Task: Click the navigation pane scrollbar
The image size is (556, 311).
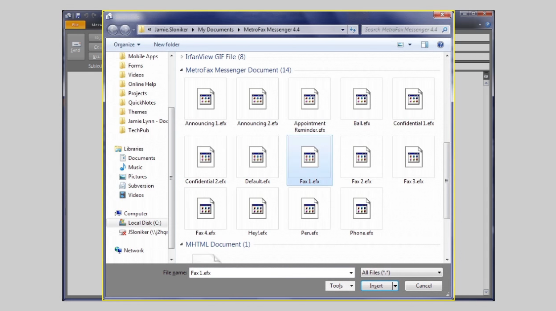Action: (x=171, y=177)
